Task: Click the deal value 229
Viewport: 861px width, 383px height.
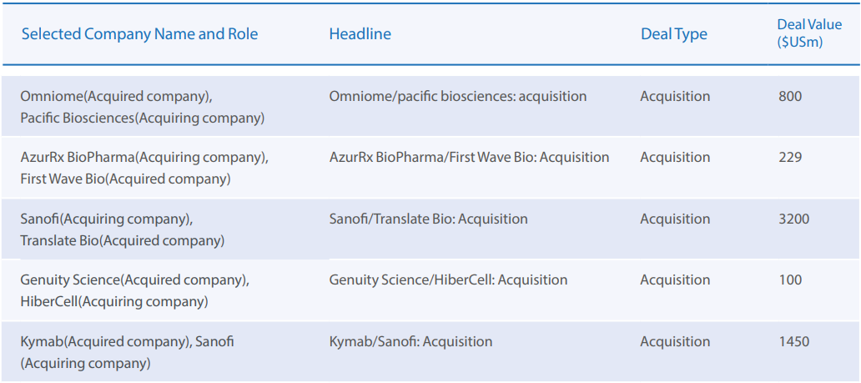Action: 789,158
